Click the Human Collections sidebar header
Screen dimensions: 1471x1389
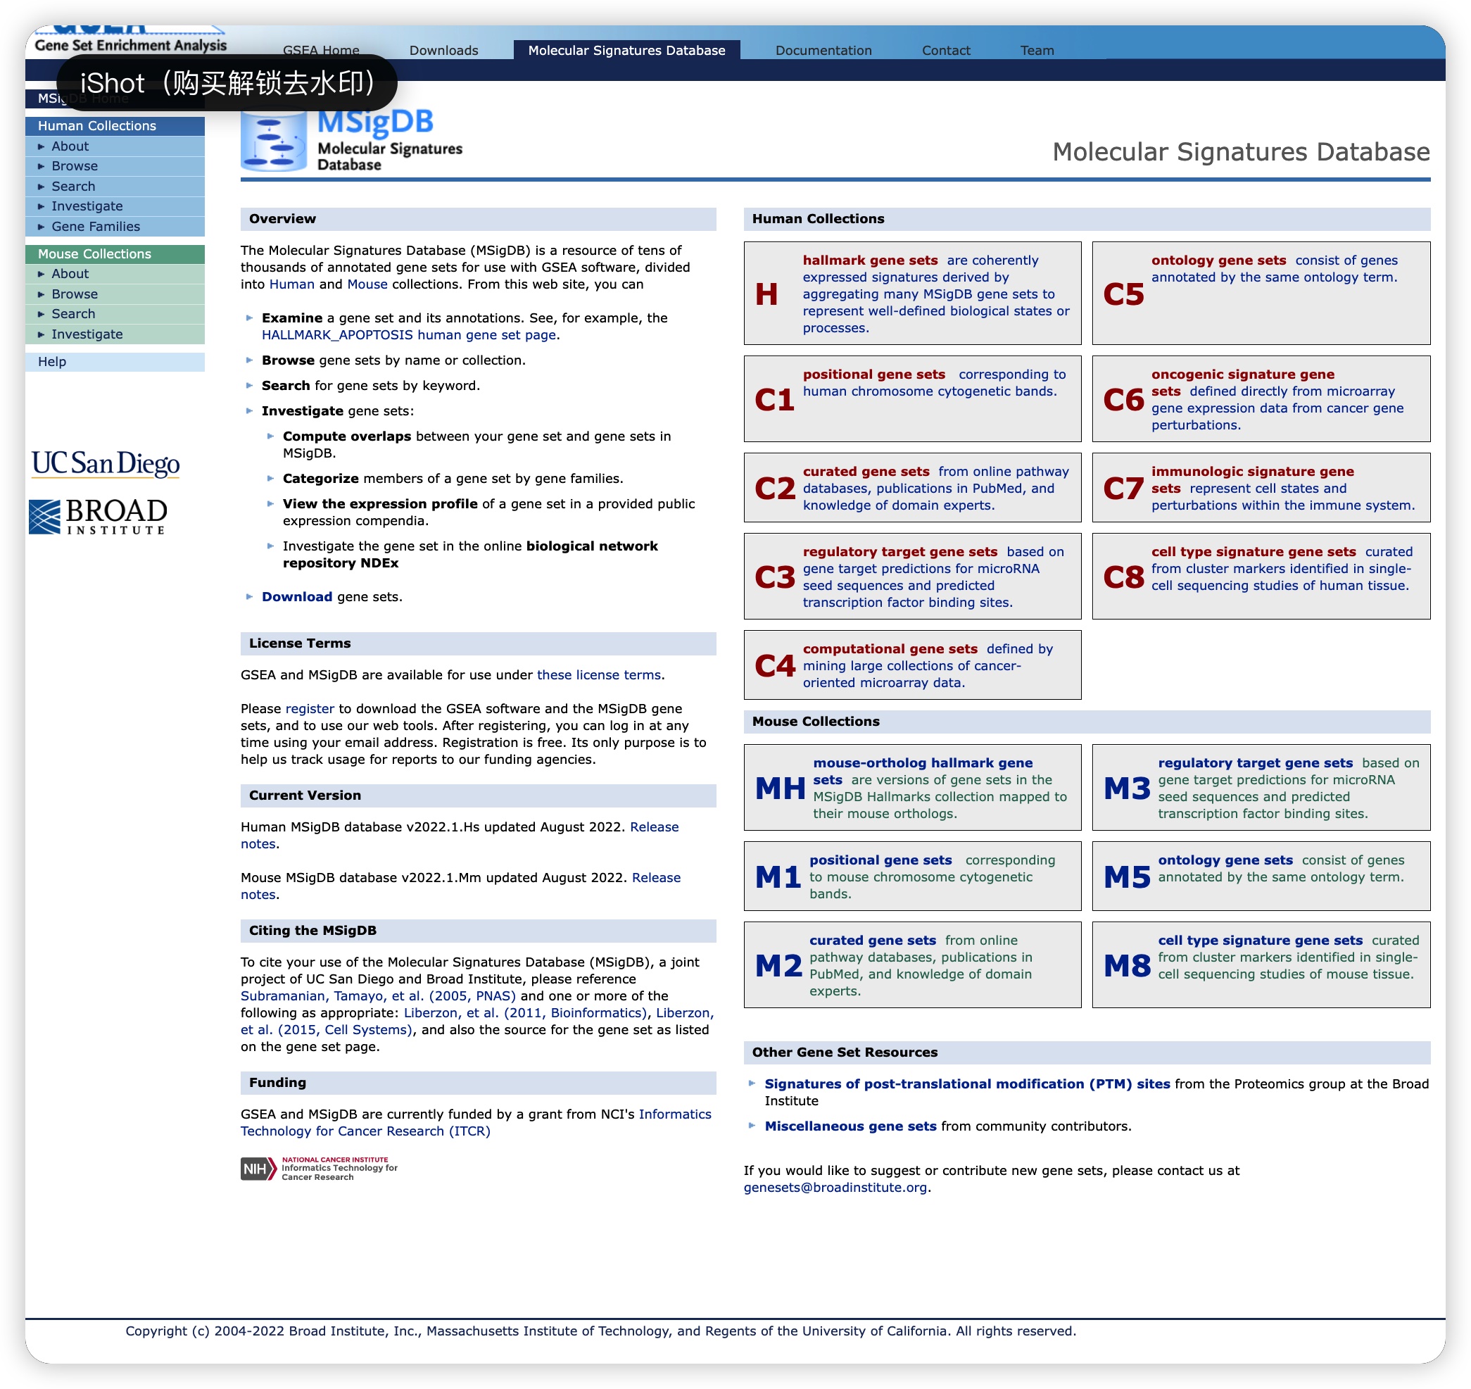click(115, 126)
